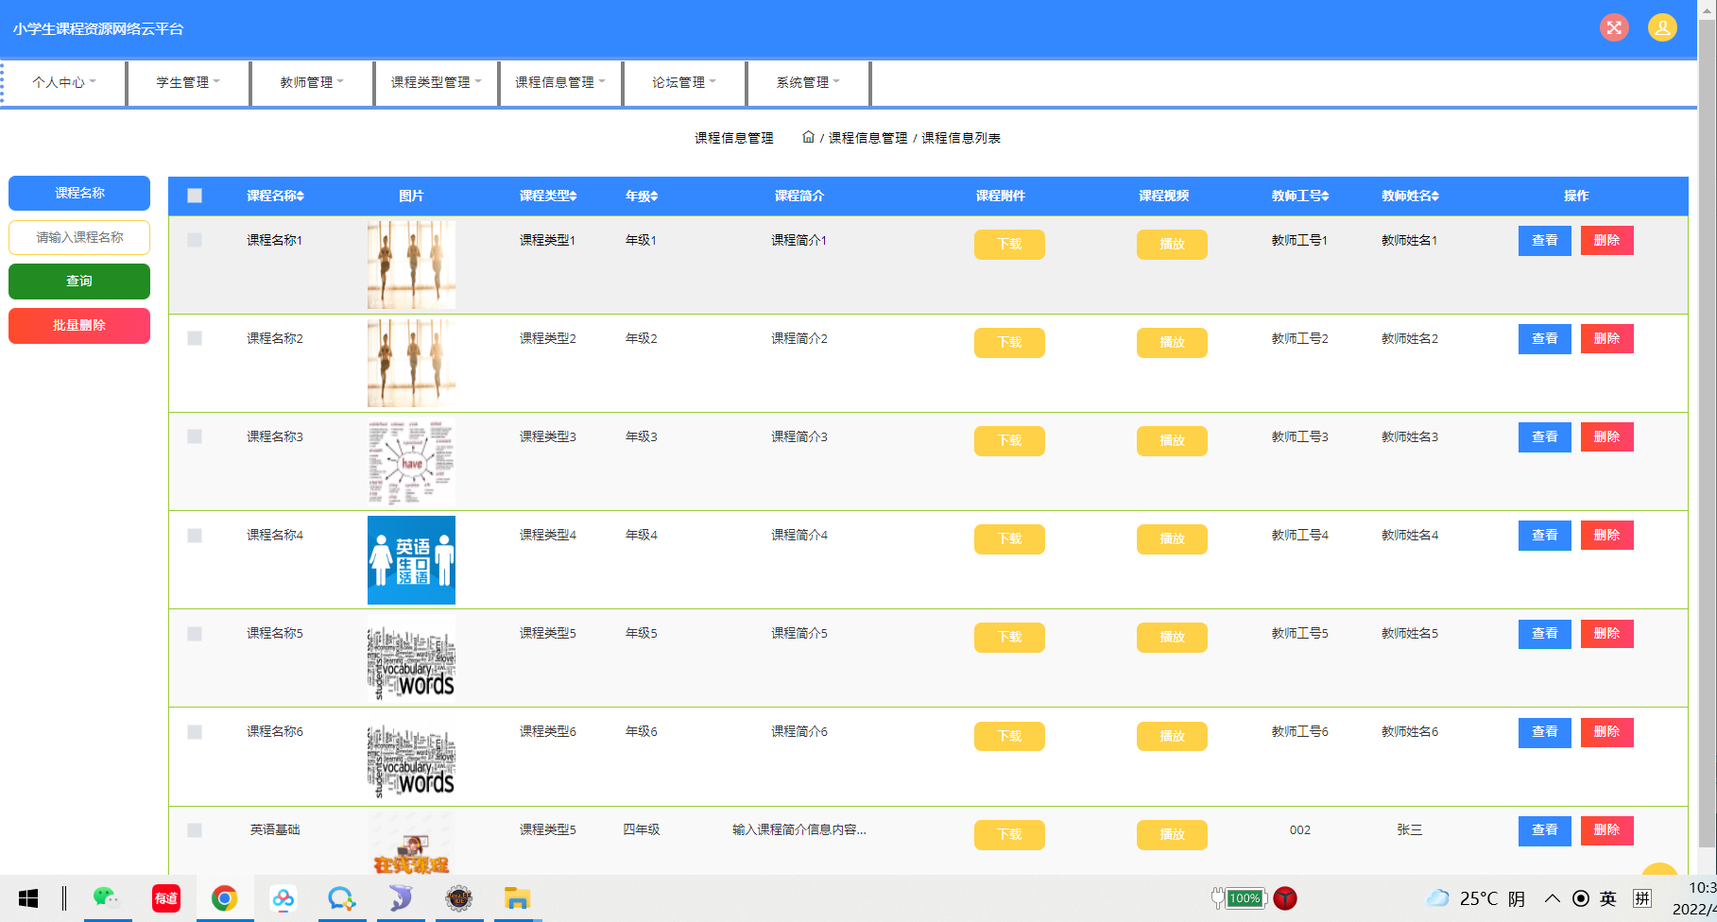This screenshot has height=922, width=1717.
Task: Expand the 论坛管理 menu
Action: 683,82
